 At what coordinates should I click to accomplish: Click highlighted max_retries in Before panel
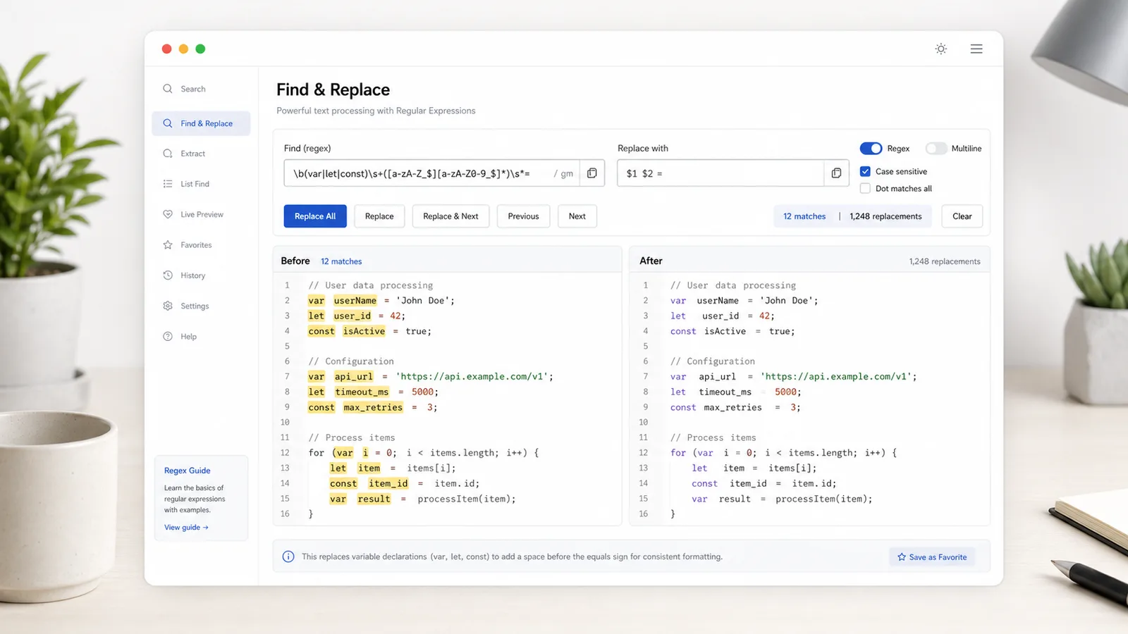click(x=373, y=407)
